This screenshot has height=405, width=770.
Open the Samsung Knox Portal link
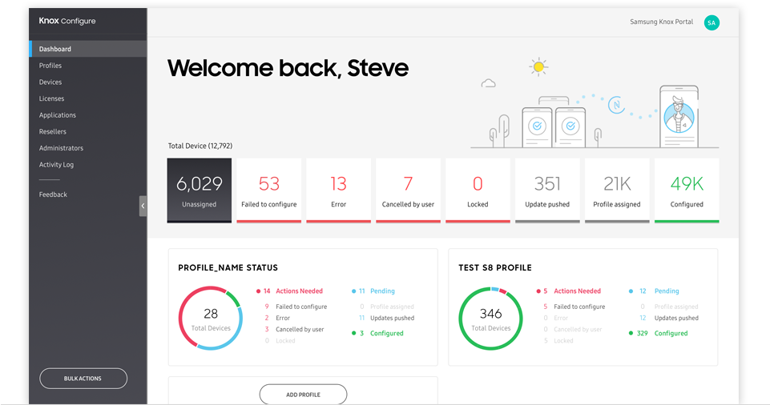[x=661, y=22]
